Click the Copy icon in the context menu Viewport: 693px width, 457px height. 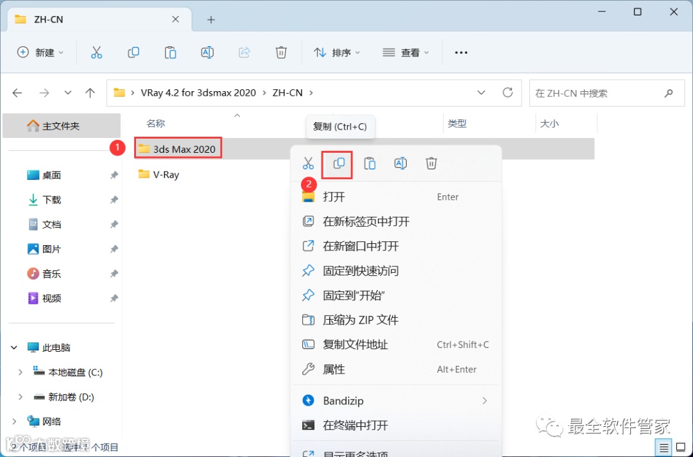(x=339, y=164)
